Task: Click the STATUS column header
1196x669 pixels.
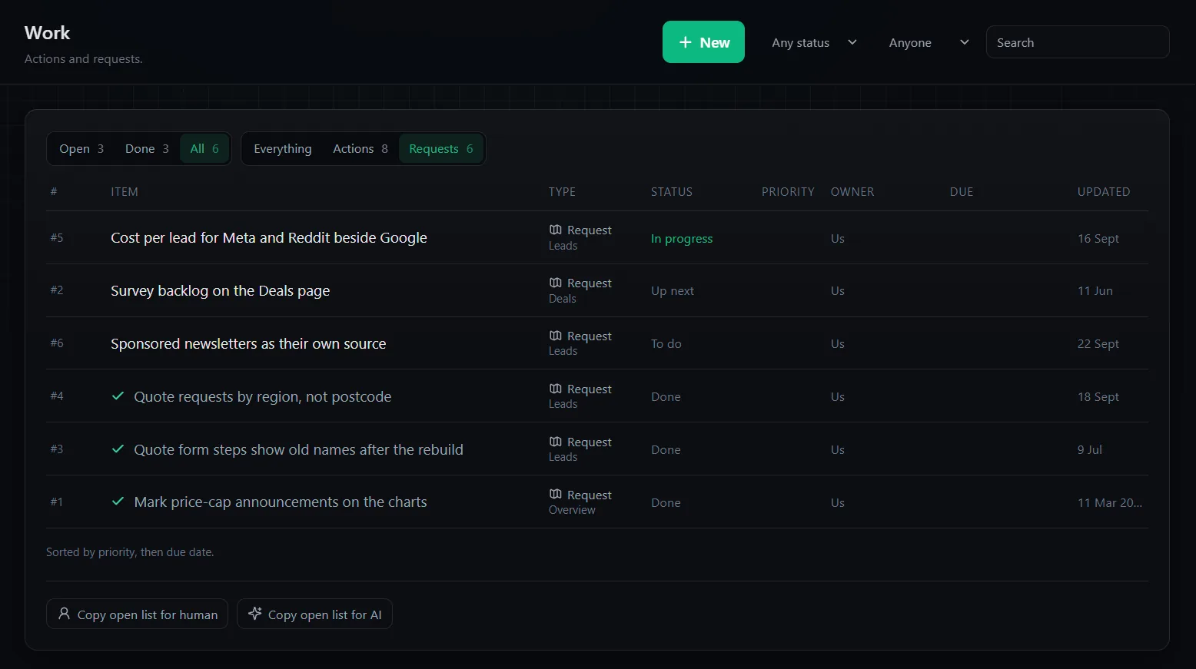Action: pyautogui.click(x=672, y=192)
